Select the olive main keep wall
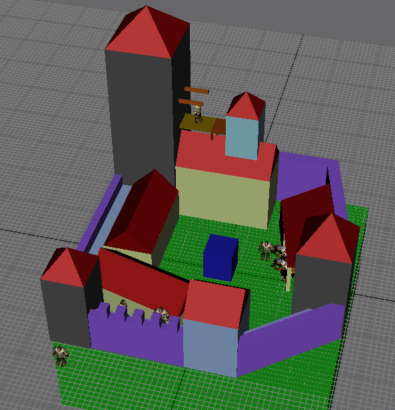The image size is (395, 410). (224, 199)
